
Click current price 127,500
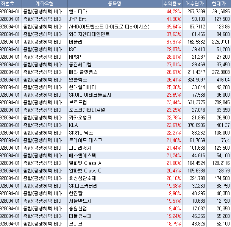[x=222, y=19]
